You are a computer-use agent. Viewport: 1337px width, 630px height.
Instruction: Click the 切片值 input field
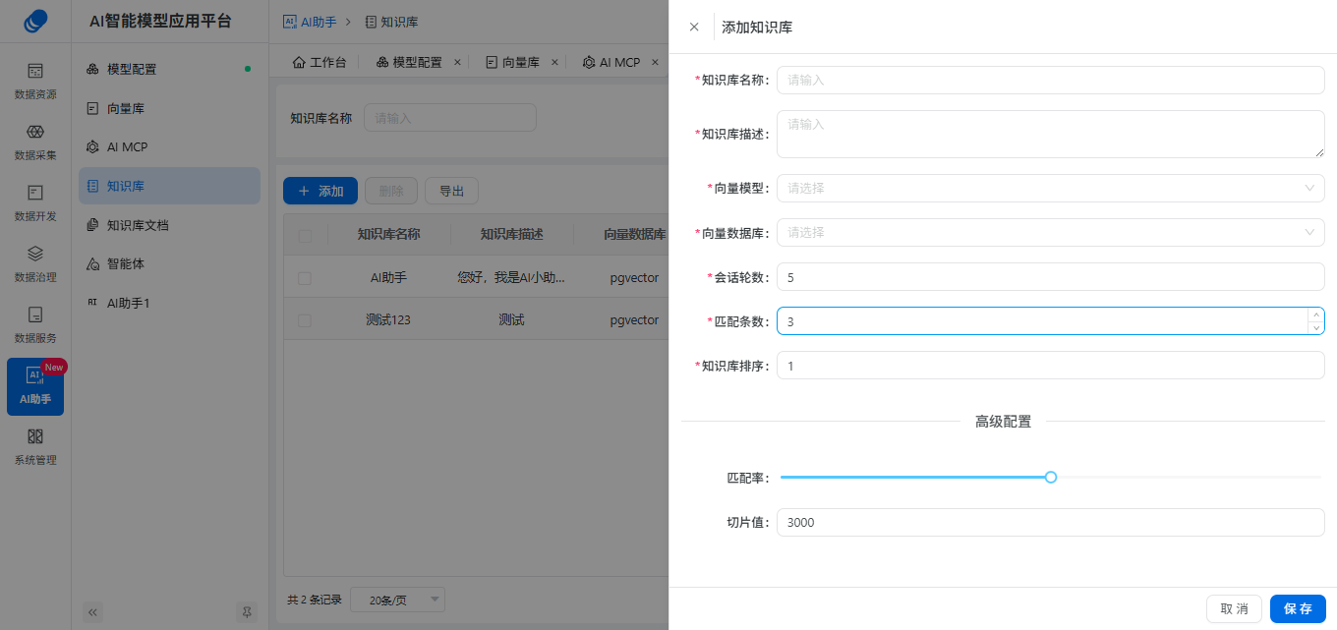click(1050, 522)
